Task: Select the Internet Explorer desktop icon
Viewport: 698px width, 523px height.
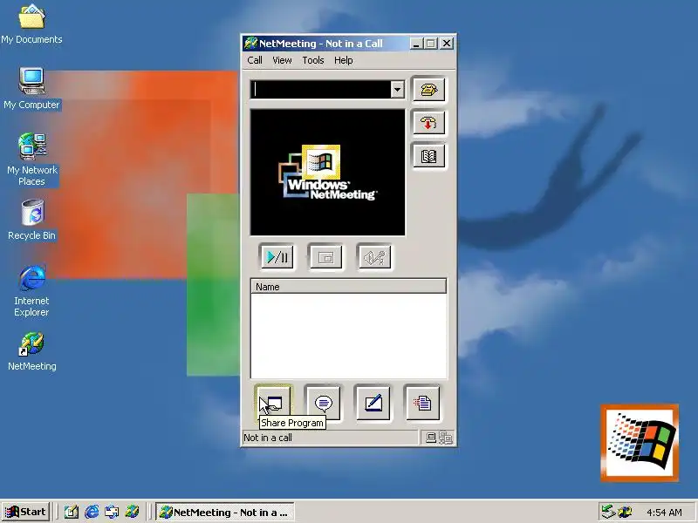Action: click(31, 291)
